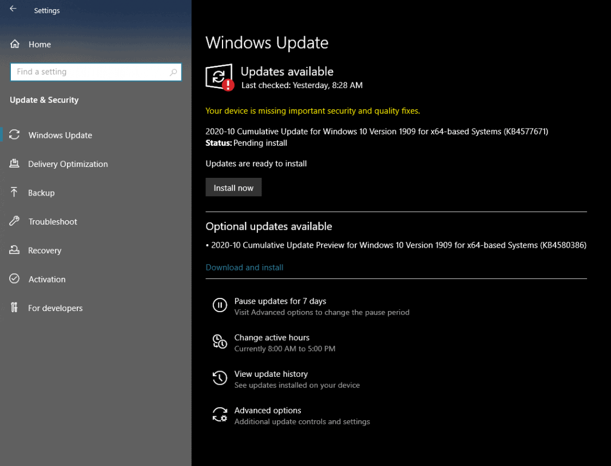Click inside the Find a setting search box
Image resolution: width=611 pixels, height=466 pixels.
96,72
